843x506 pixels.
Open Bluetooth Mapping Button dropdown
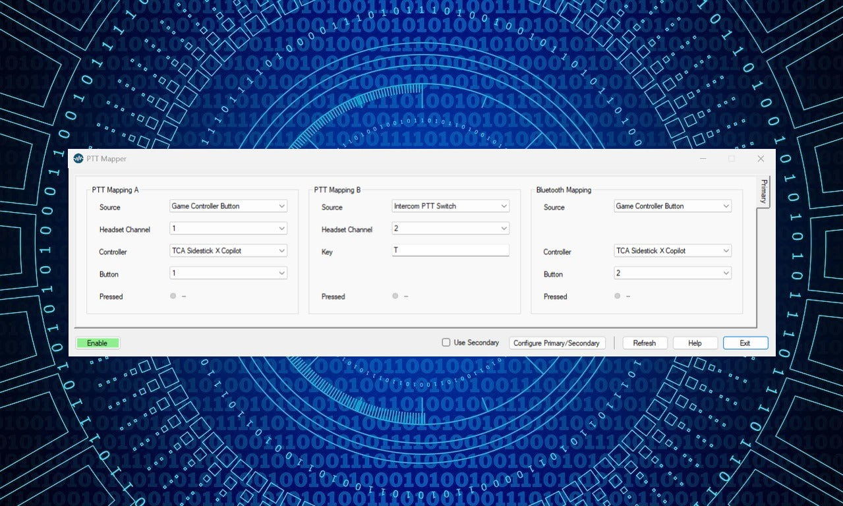[672, 273]
